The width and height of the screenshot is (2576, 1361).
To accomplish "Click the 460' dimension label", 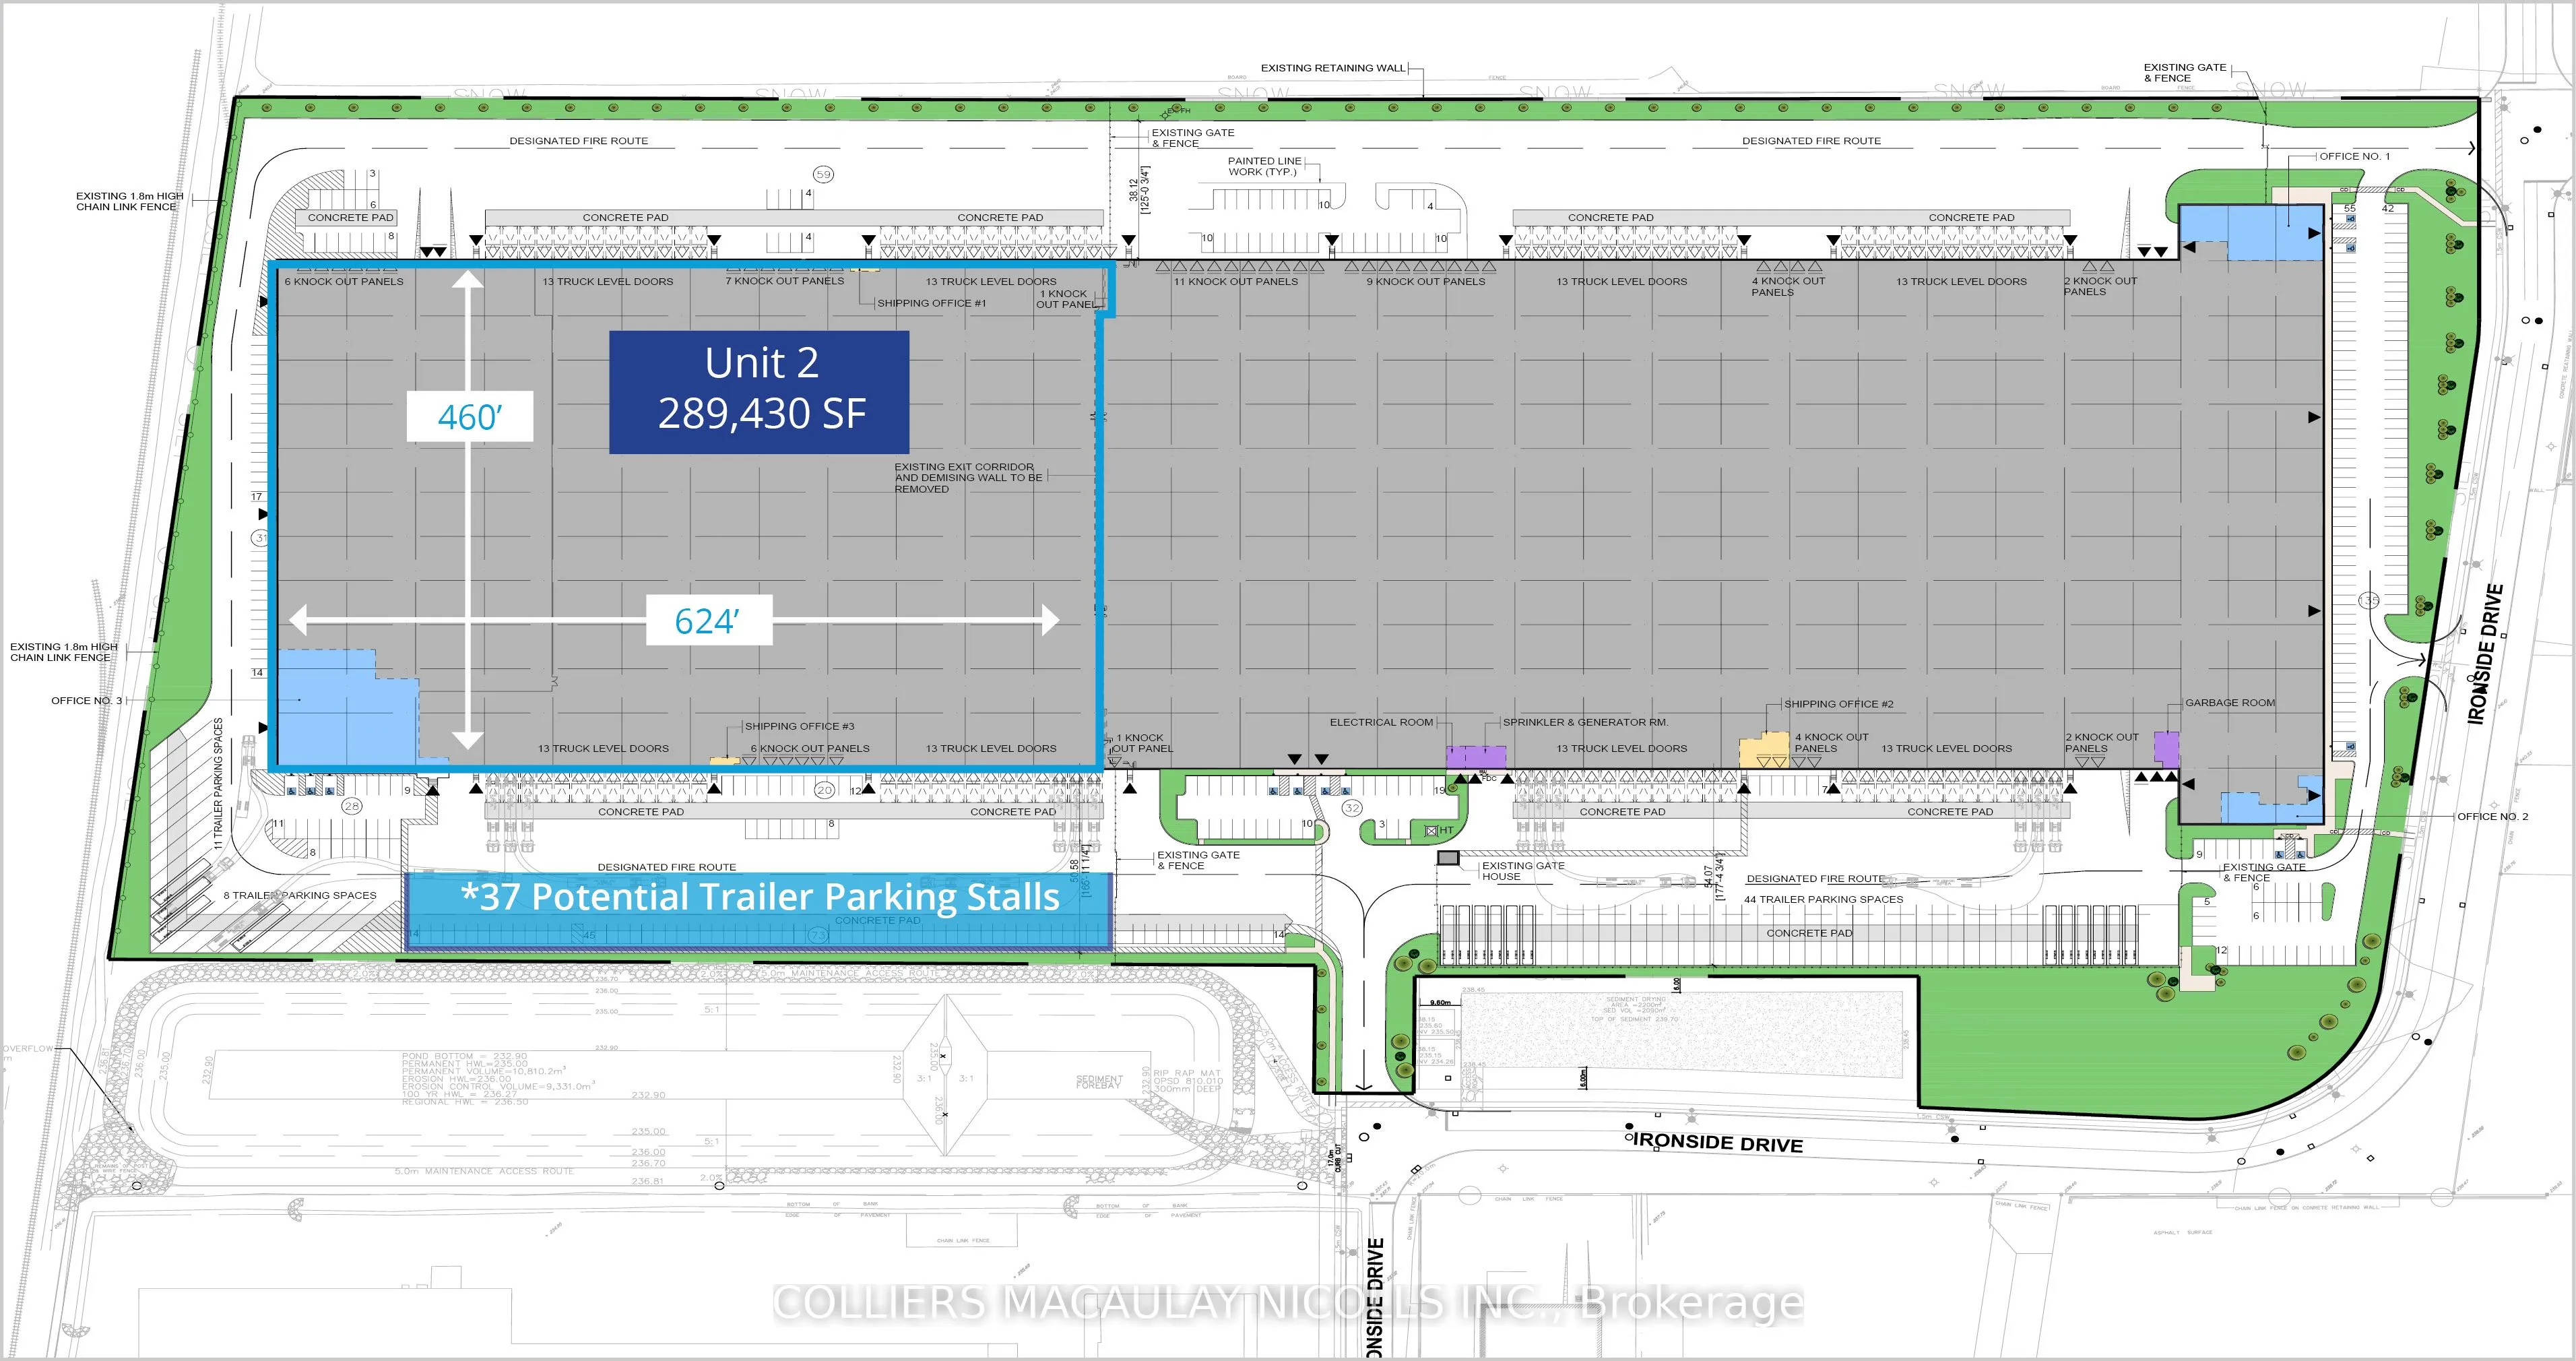I will tap(469, 417).
